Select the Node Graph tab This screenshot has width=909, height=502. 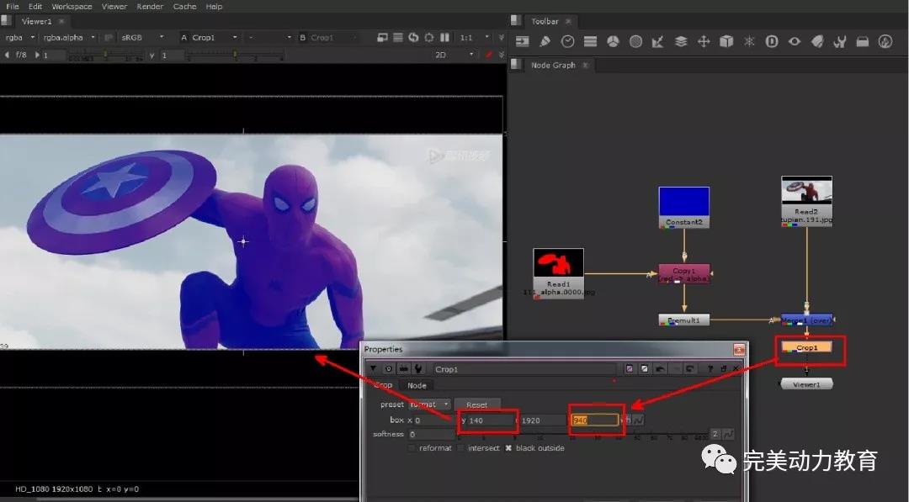[553, 65]
